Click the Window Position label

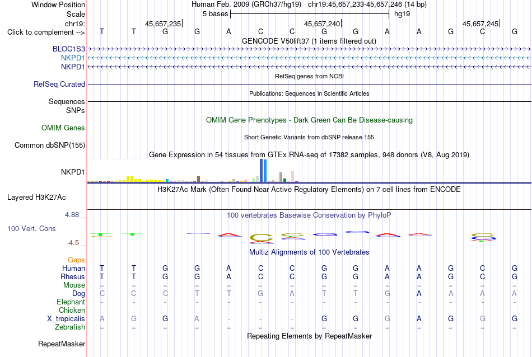(58, 4)
